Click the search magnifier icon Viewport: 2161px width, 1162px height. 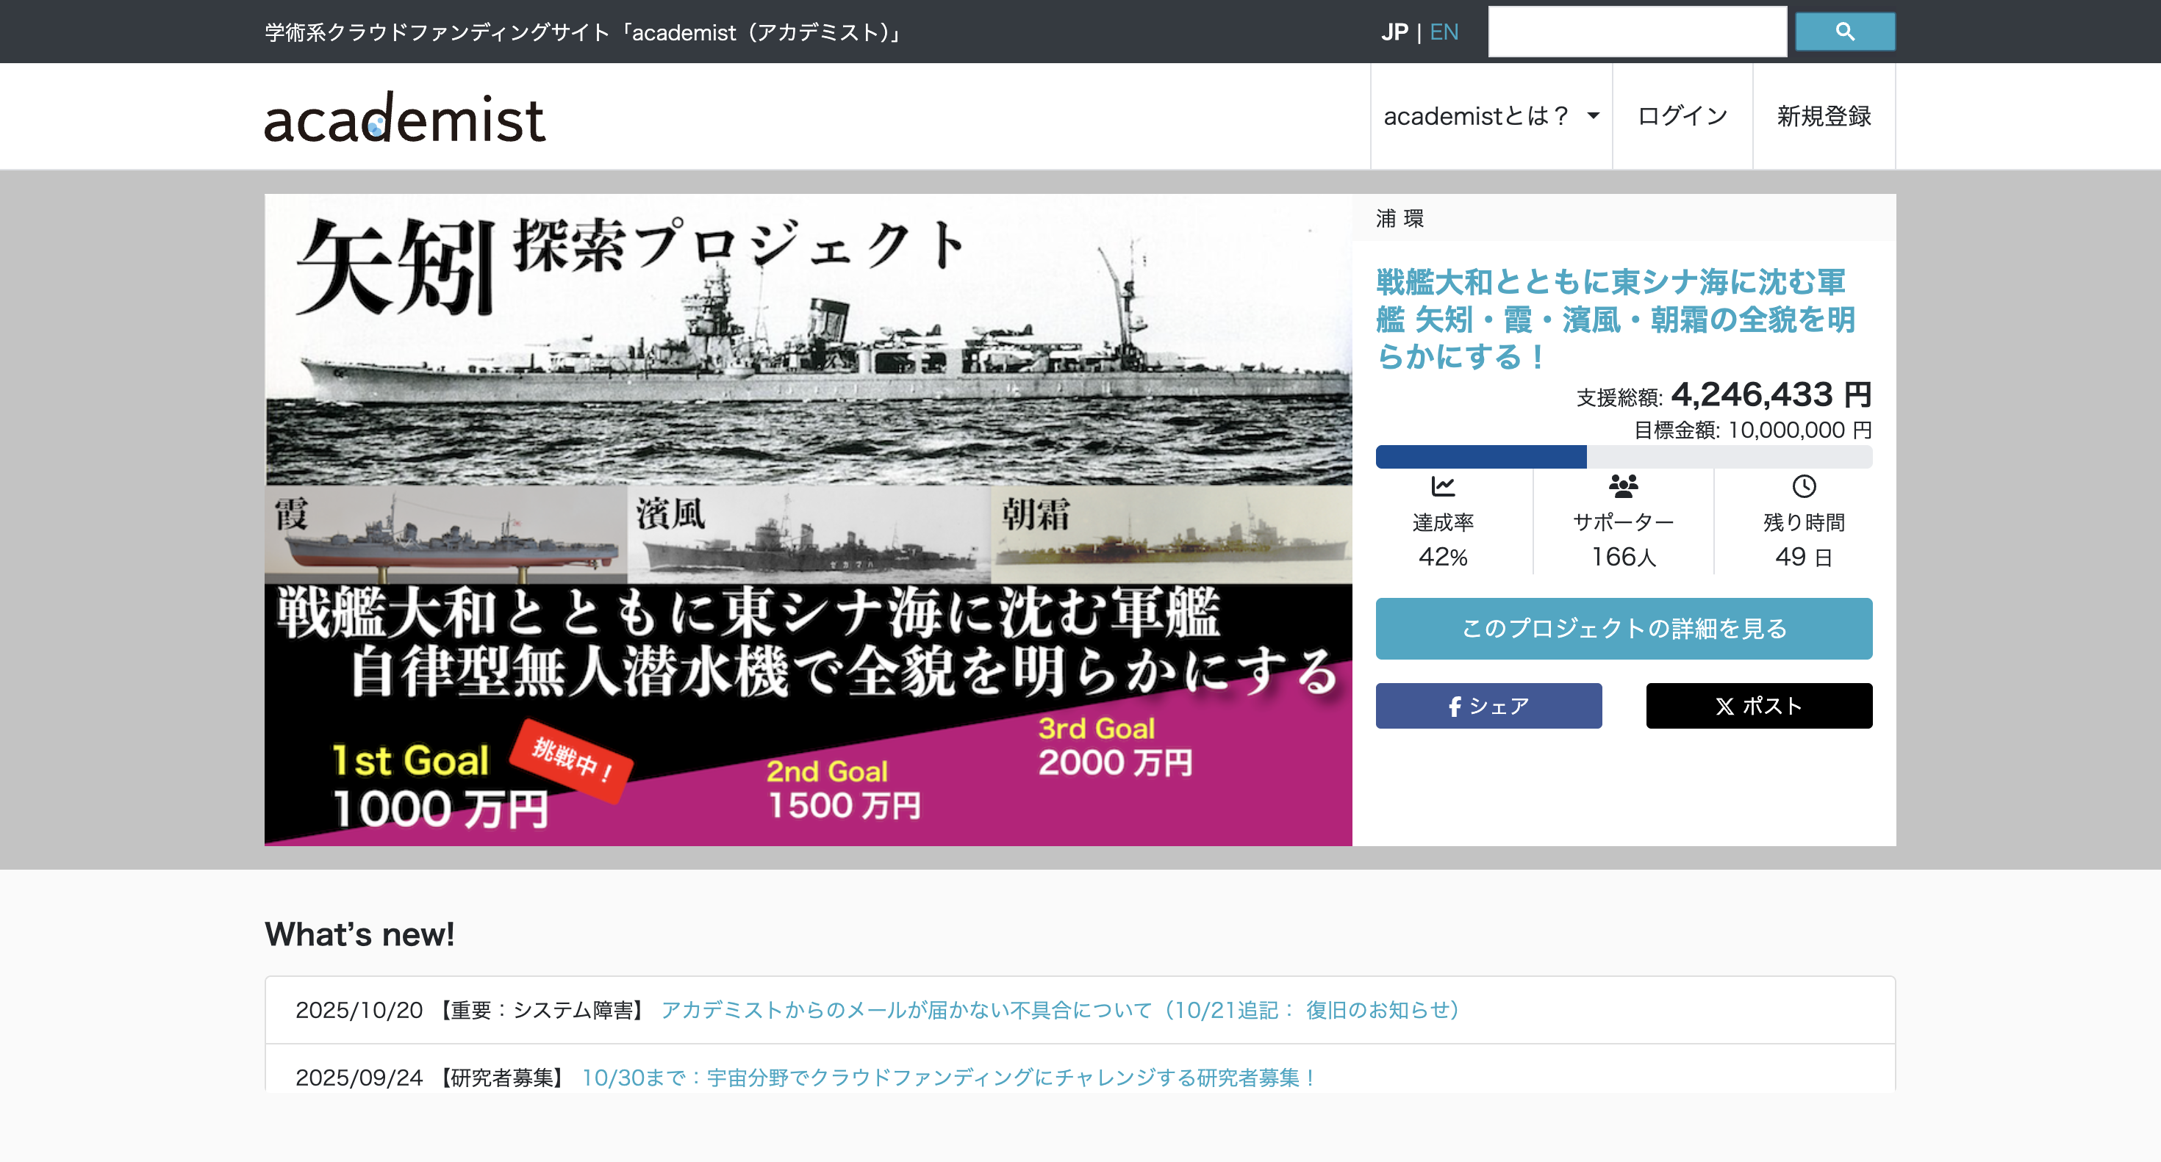coord(1845,30)
